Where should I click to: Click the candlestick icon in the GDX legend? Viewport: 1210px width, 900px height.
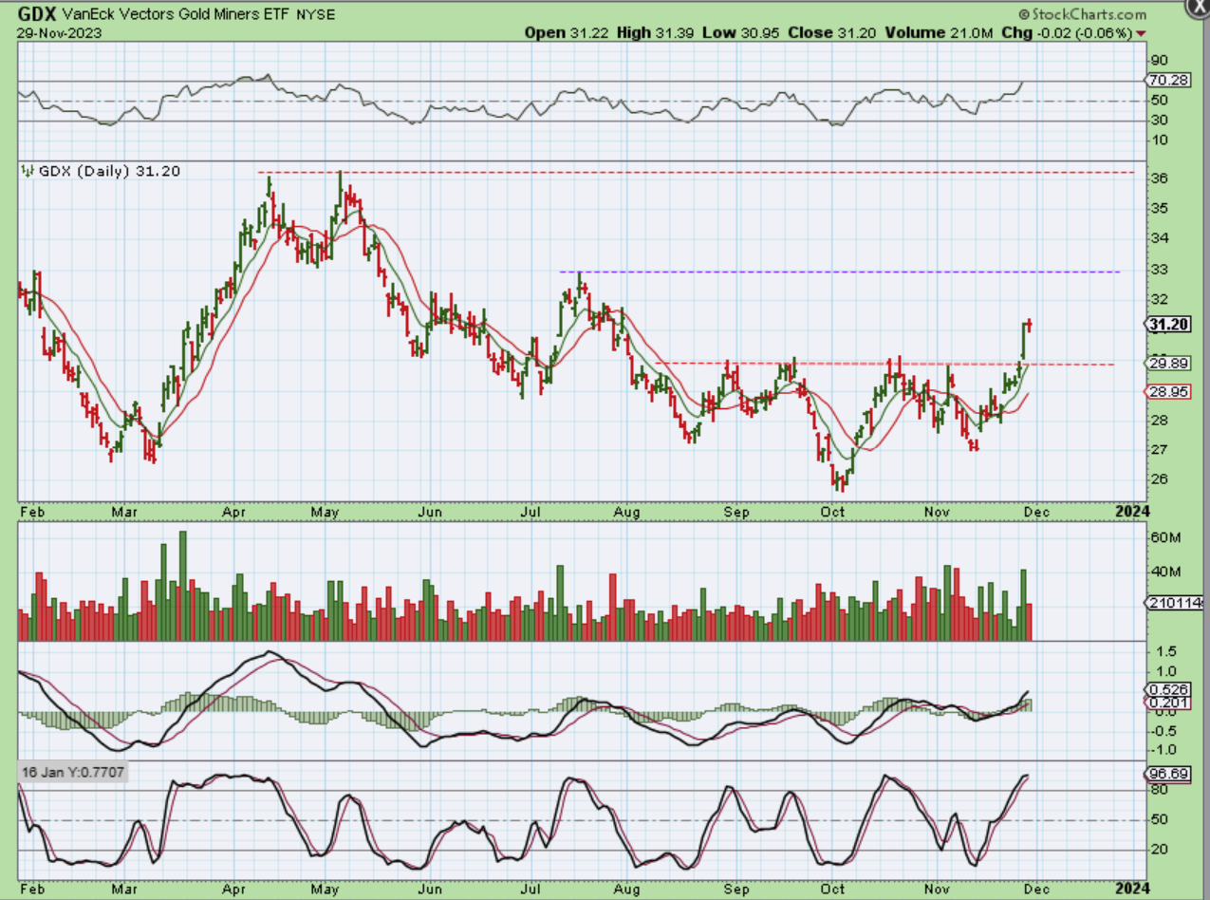click(28, 171)
